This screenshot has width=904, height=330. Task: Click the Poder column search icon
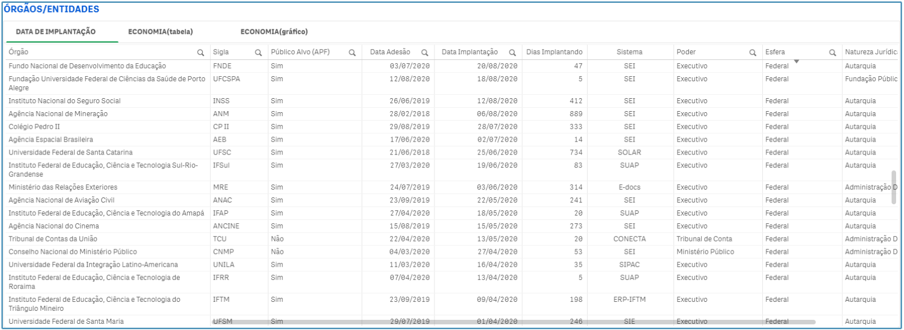coord(753,52)
